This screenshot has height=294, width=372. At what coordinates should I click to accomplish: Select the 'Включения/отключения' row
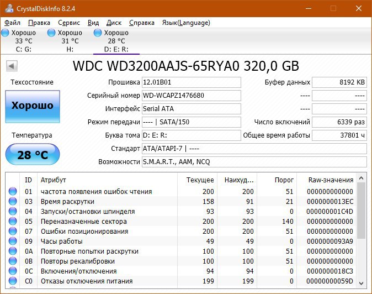[x=181, y=271]
